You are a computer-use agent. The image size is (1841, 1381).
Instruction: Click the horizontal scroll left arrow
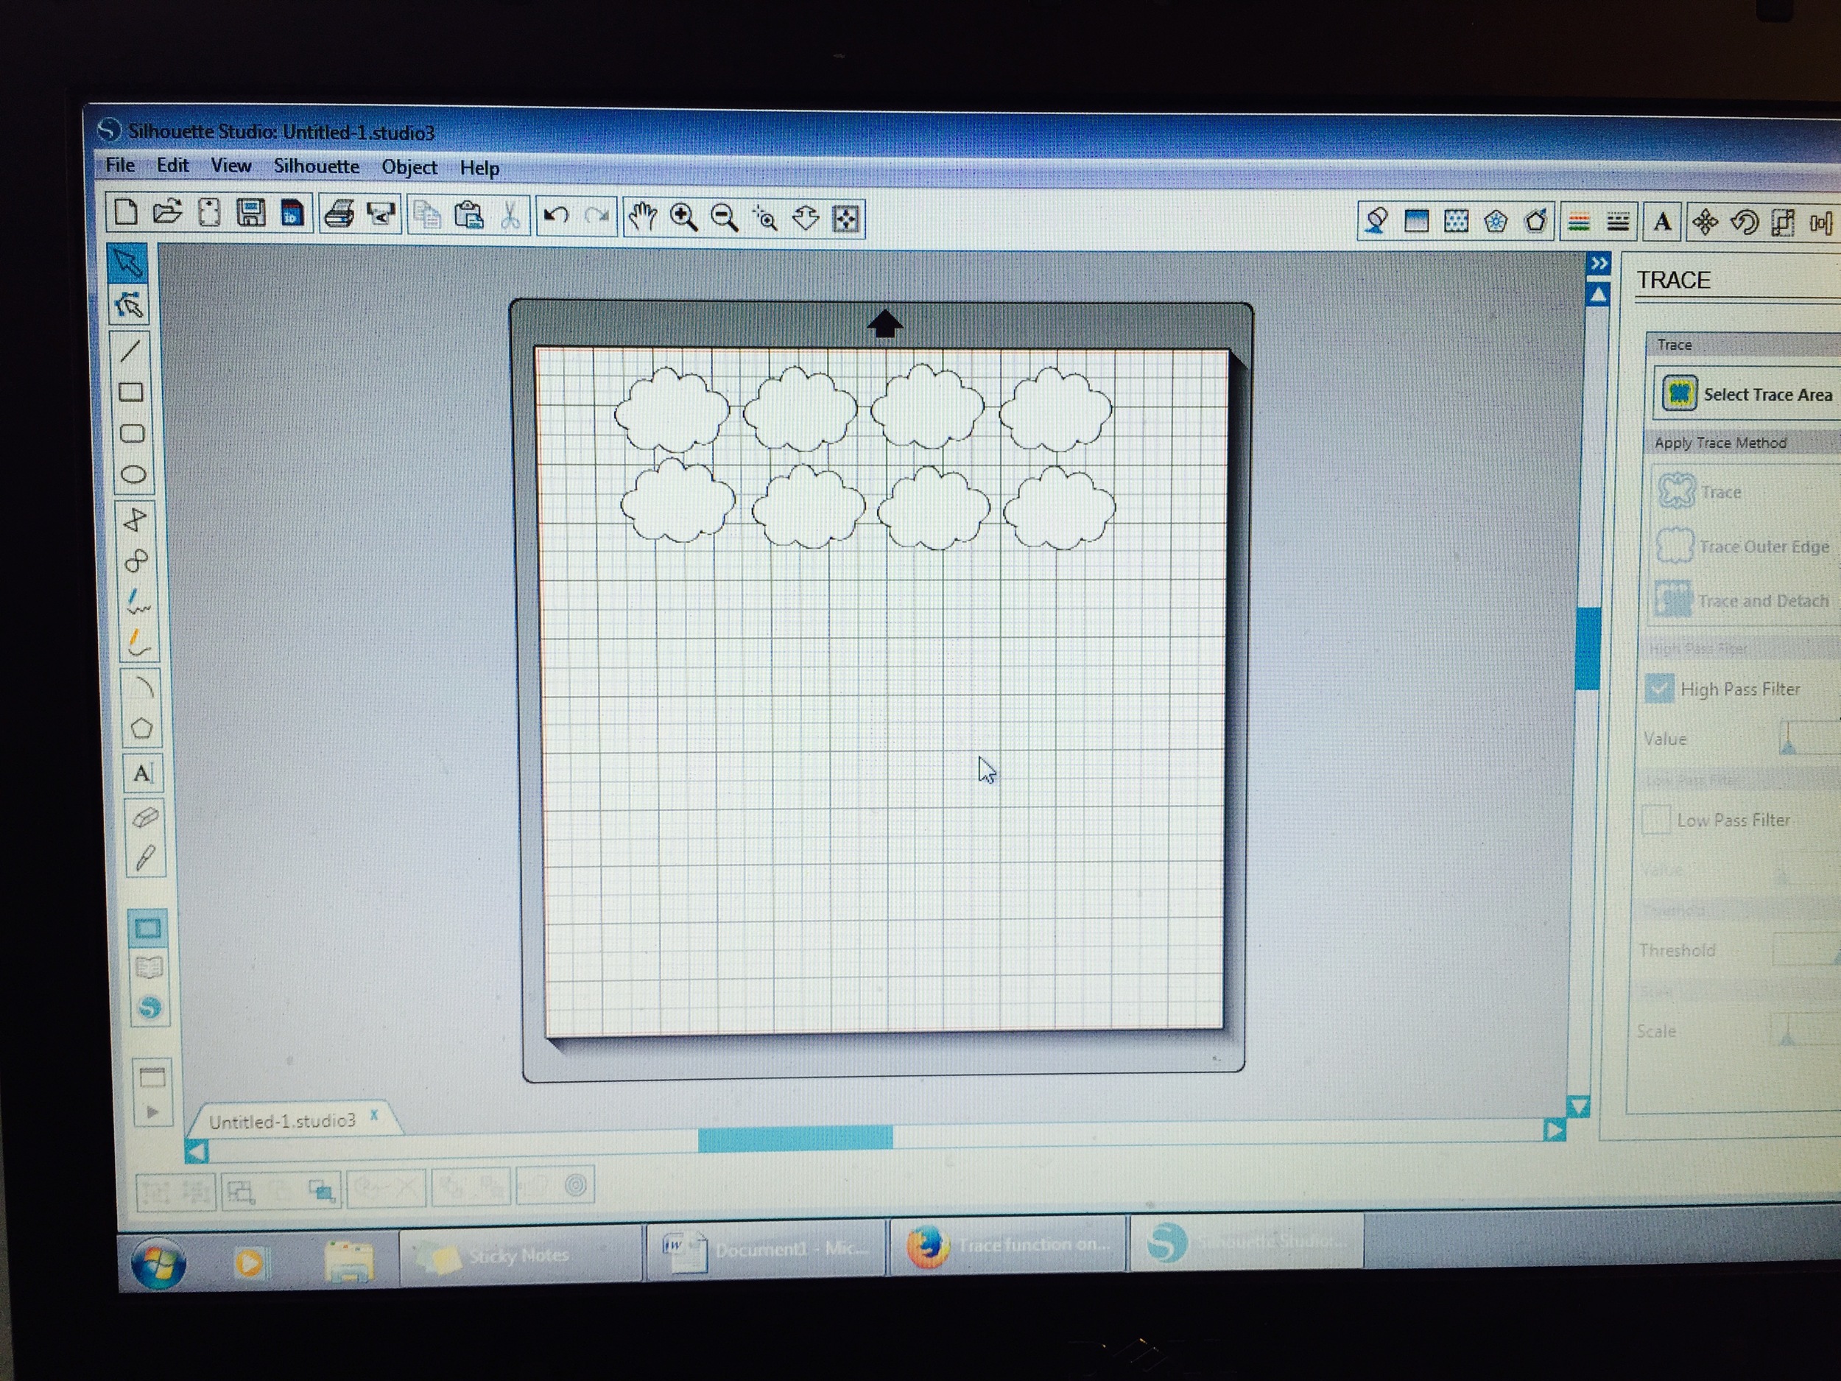(x=197, y=1152)
